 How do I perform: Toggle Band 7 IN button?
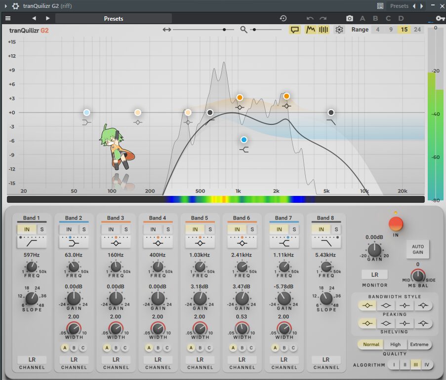280,229
